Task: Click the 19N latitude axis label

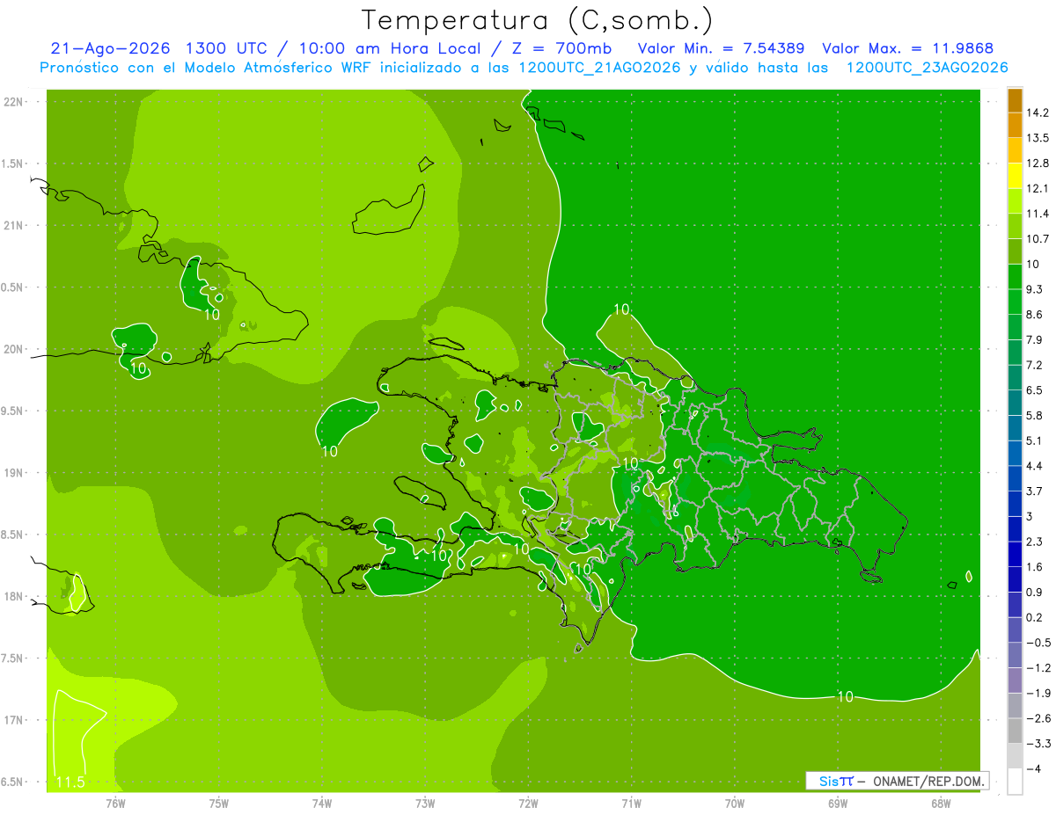Action: tap(14, 473)
